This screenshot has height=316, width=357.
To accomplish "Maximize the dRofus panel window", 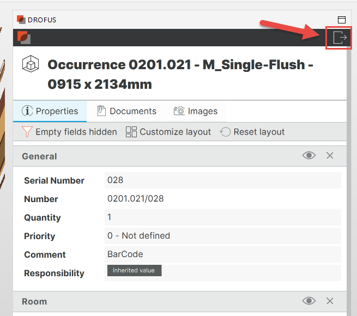I will [x=342, y=20].
